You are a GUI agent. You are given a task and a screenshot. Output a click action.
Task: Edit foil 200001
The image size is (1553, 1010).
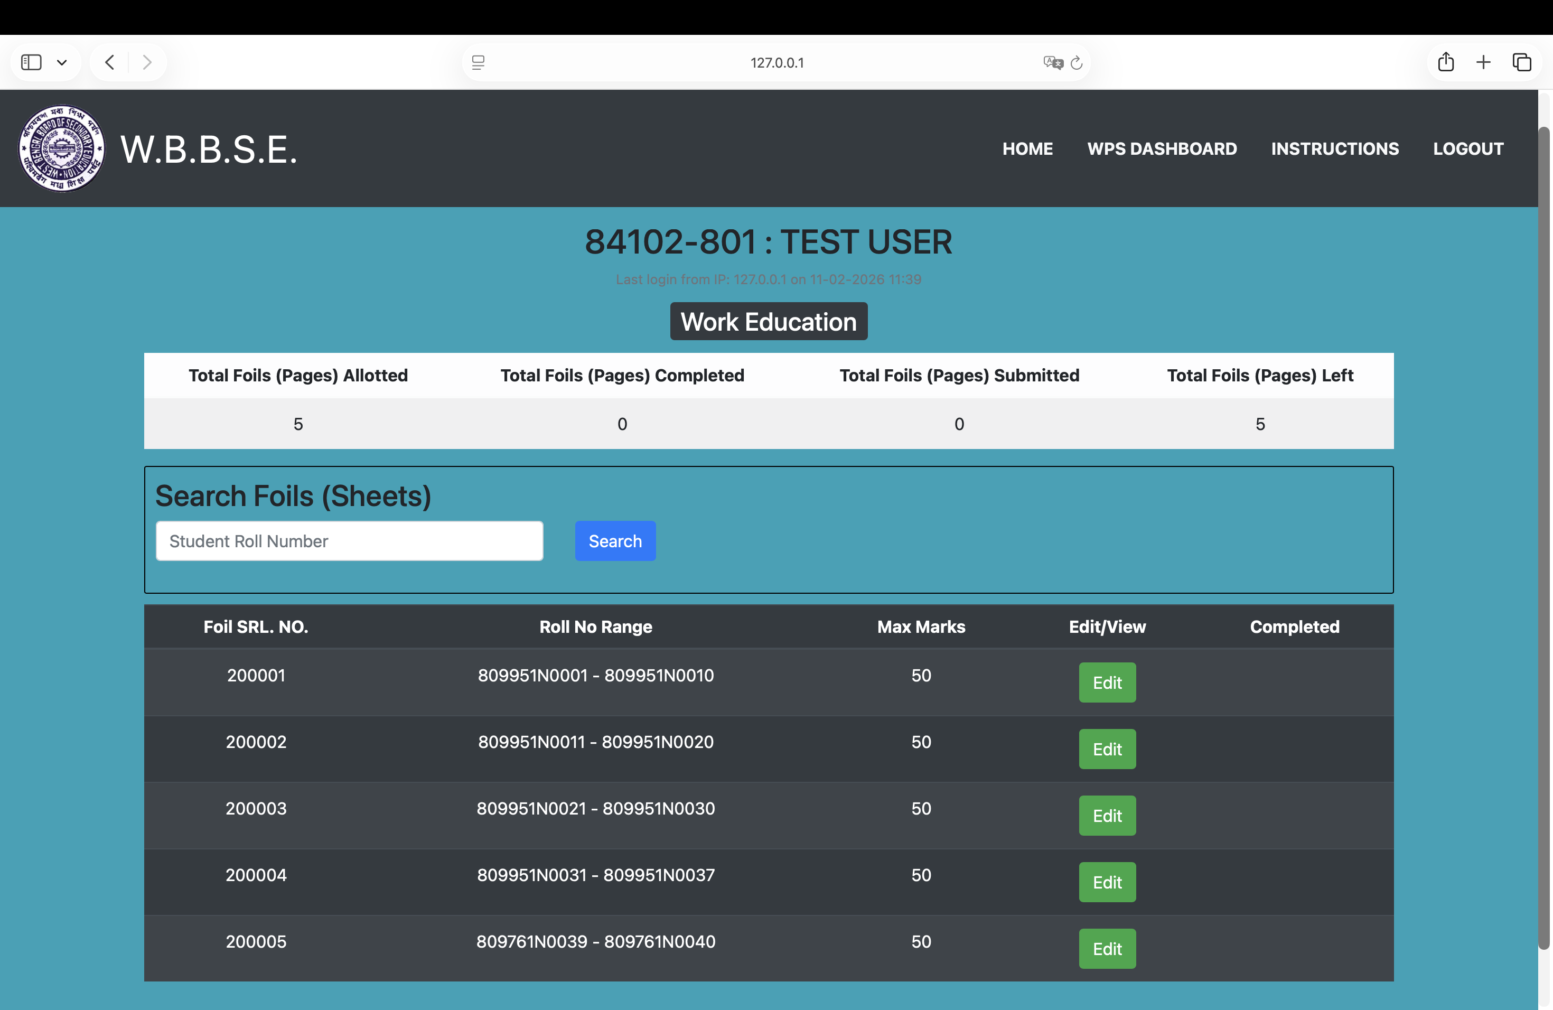coord(1107,682)
